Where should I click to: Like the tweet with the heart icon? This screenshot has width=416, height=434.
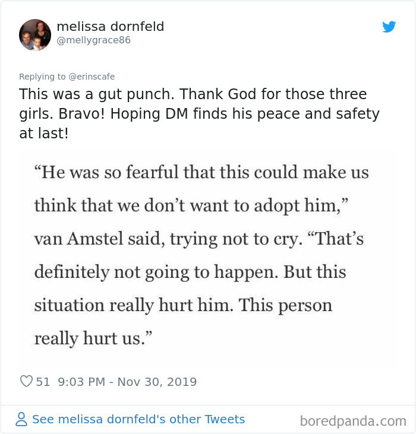click(x=26, y=382)
